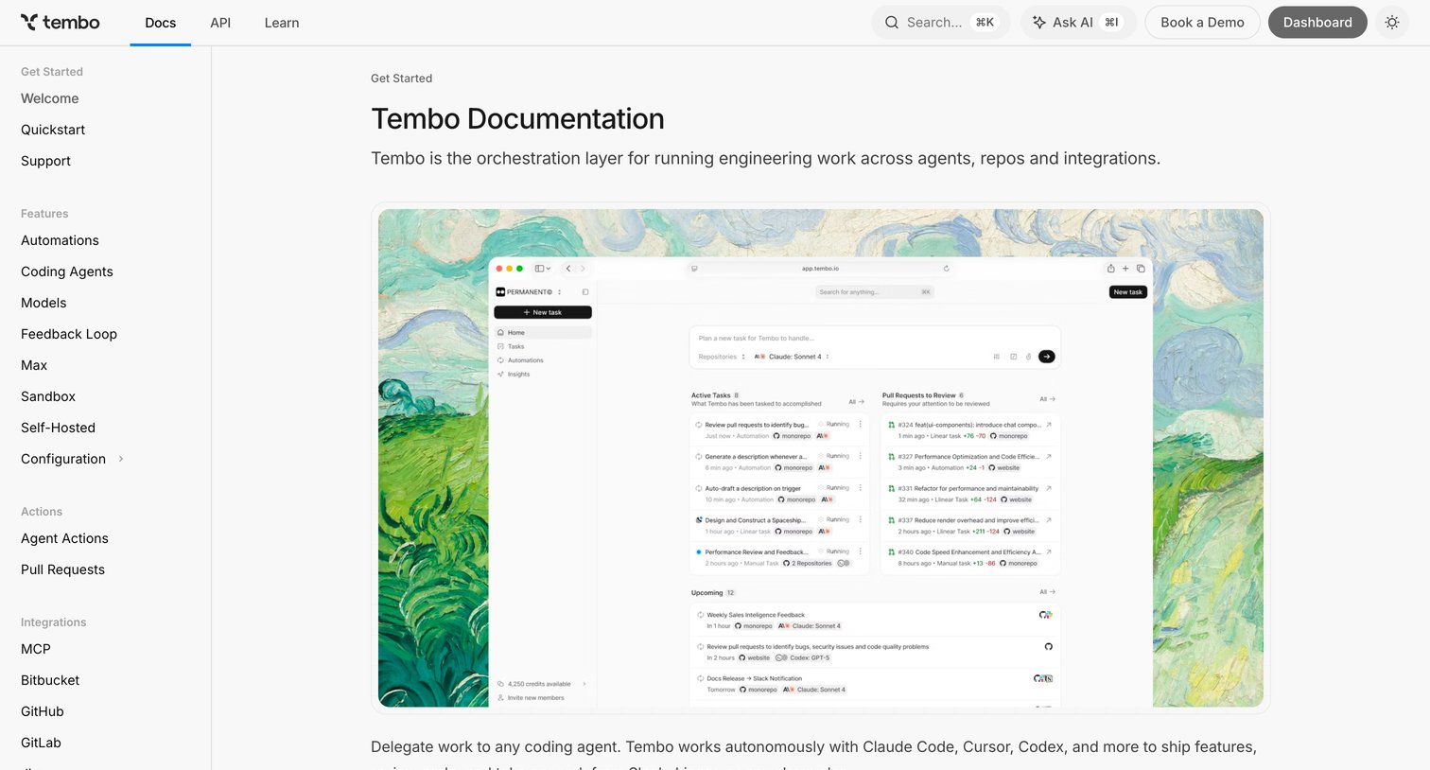Go to Agent Actions

[x=64, y=538]
